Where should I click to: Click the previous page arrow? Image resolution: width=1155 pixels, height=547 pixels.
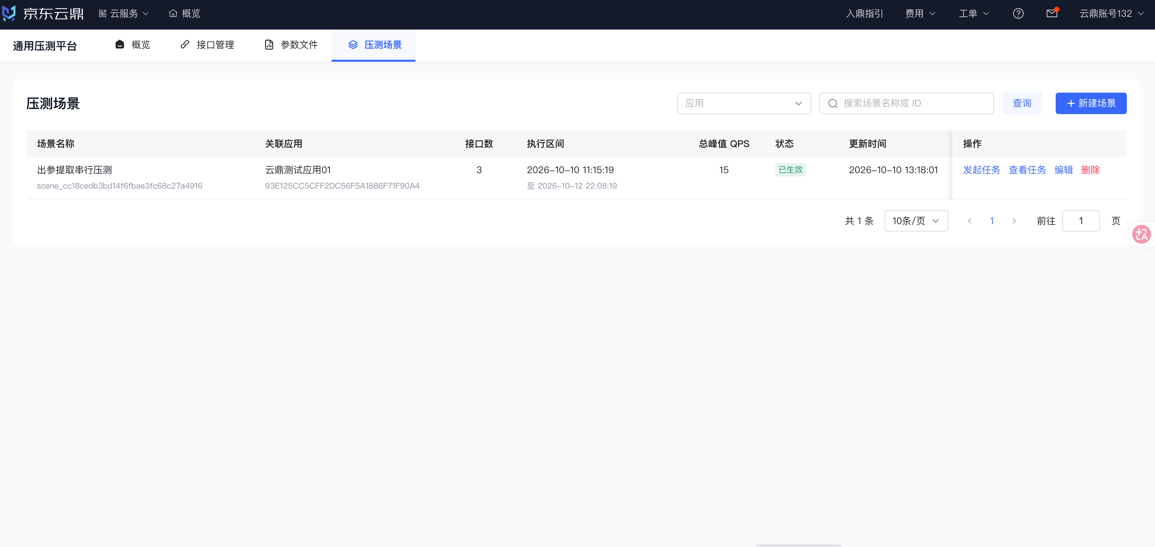970,221
